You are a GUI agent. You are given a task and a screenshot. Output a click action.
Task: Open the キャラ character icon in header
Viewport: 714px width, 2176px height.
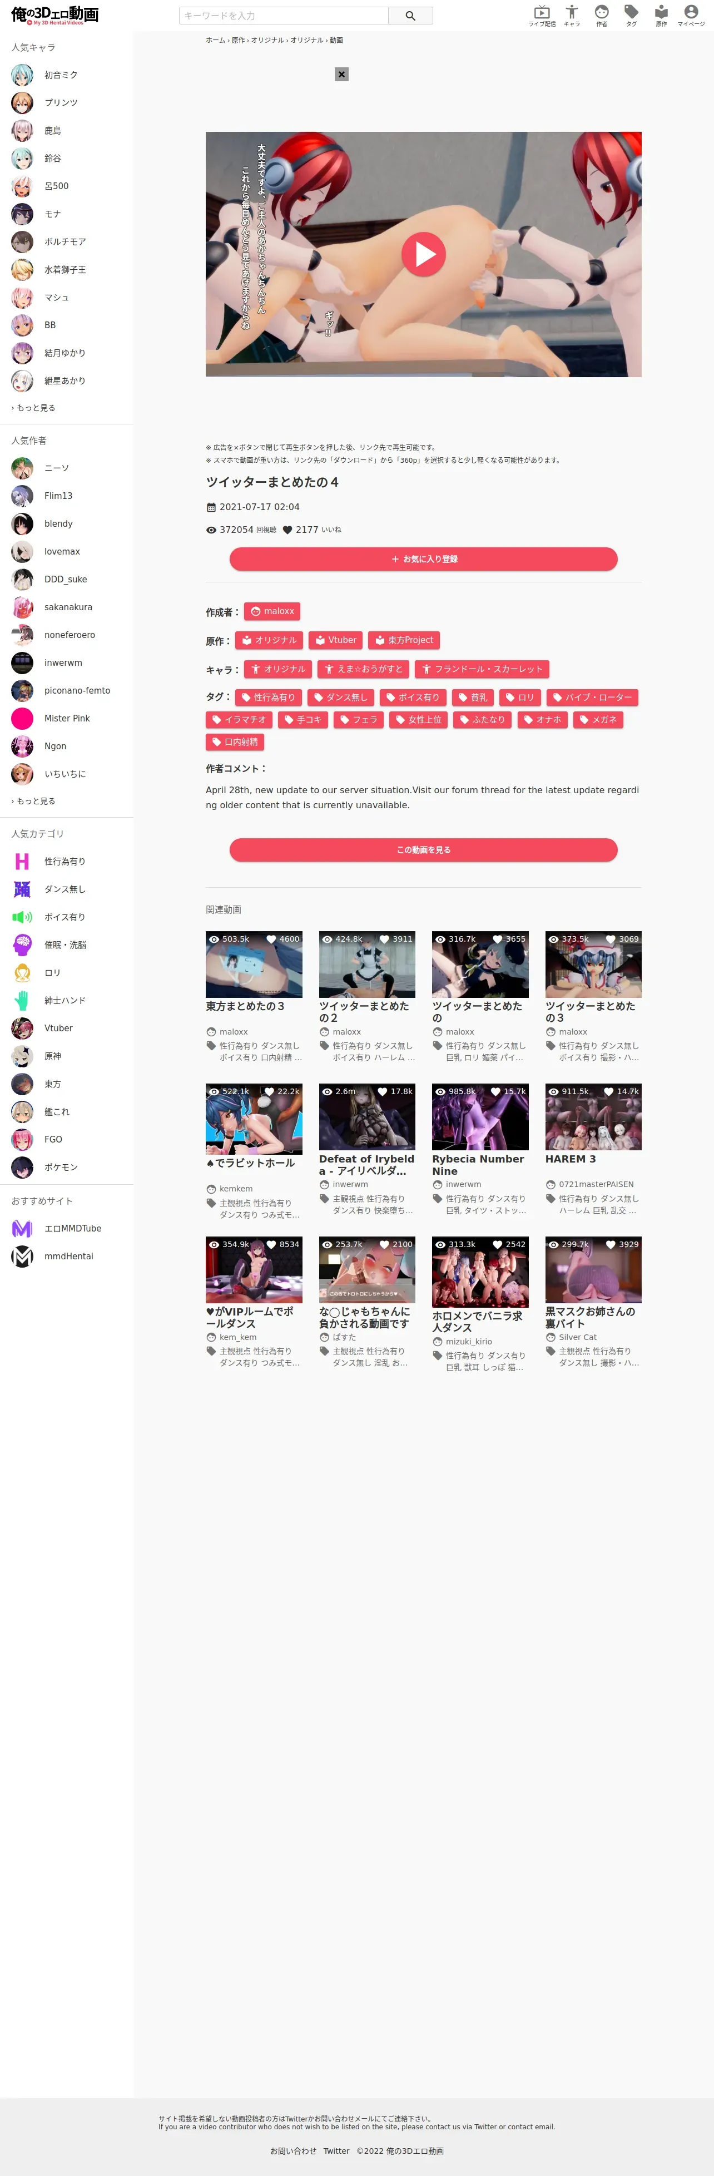572,15
